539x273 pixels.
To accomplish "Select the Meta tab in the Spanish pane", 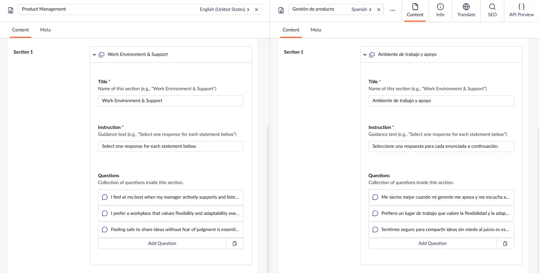I will [316, 30].
